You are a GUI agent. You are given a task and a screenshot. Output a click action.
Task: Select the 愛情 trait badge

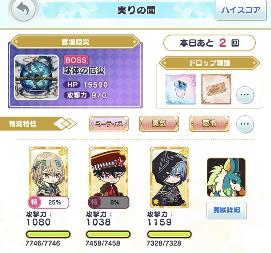209,124
